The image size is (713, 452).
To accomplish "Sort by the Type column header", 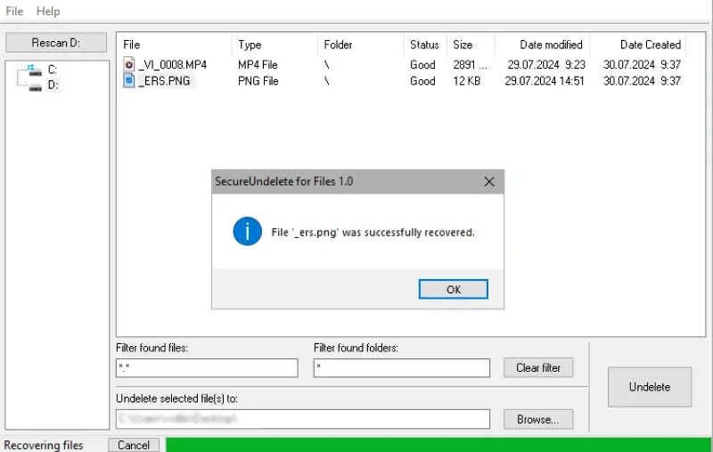I will click(x=250, y=45).
